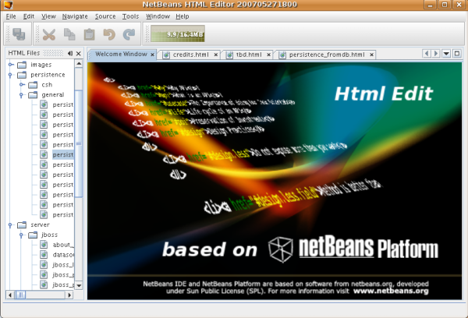Click the tree horizontal scroll right arrow

point(69,295)
